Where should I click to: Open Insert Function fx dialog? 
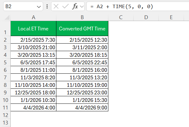click(x=75, y=6)
